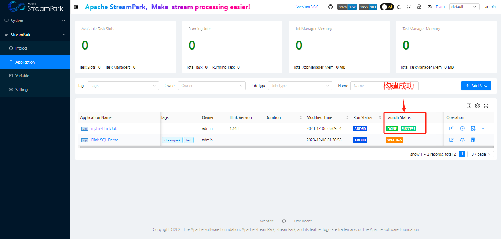Click the streampark tag
The width and height of the screenshot is (501, 239).
(x=172, y=140)
